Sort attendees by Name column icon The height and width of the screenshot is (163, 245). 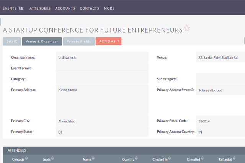coord(93,159)
